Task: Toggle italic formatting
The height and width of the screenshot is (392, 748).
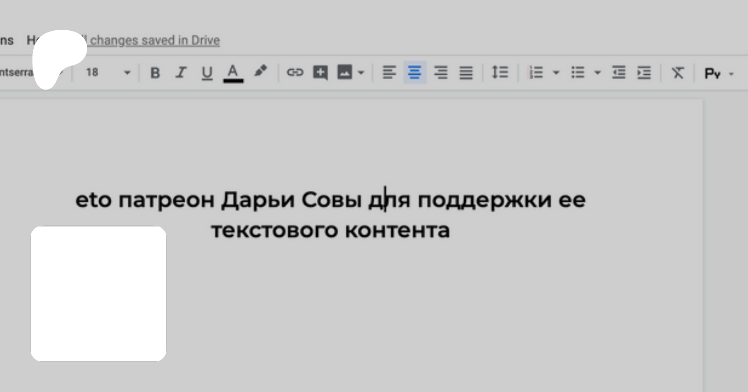Action: [181, 73]
